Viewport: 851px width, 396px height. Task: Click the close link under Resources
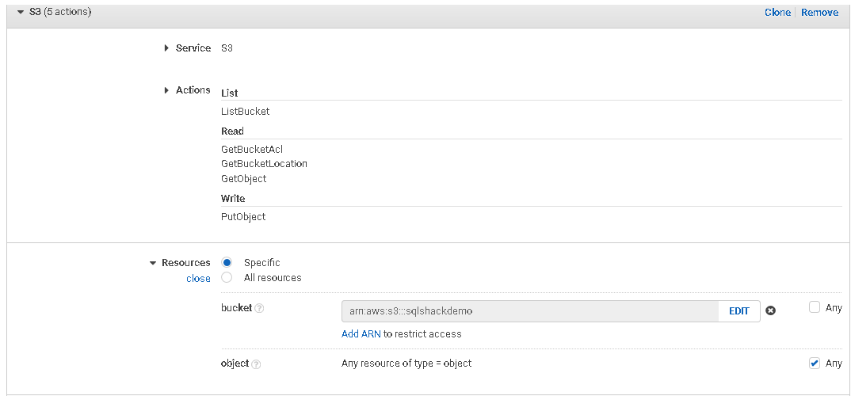[198, 278]
